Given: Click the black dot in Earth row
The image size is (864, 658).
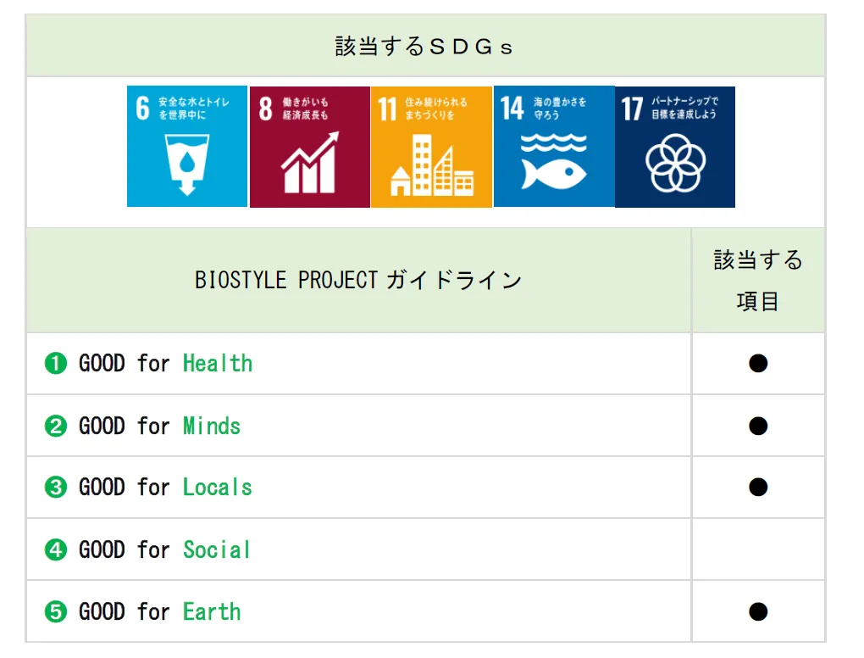Looking at the screenshot, I should pyautogui.click(x=758, y=611).
